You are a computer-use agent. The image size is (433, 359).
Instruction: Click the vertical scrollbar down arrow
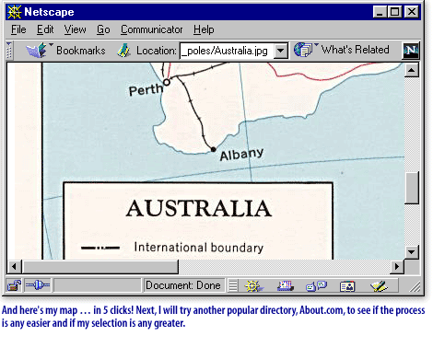412,252
